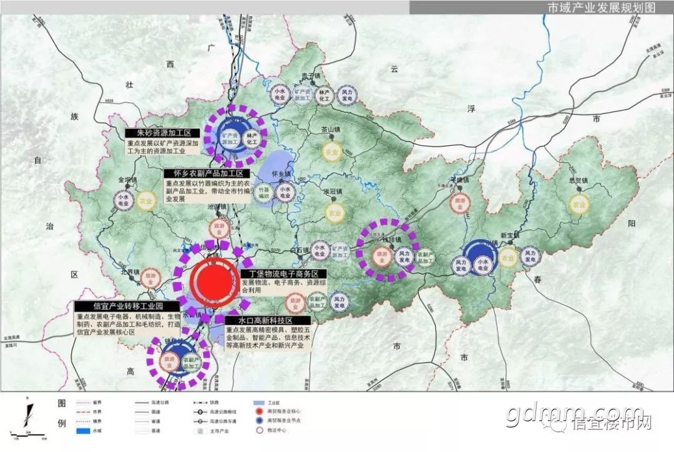This screenshot has height=452, width=674.
Task: Select the 林产化工 circle below 贵子镇
Action: click(x=324, y=95)
